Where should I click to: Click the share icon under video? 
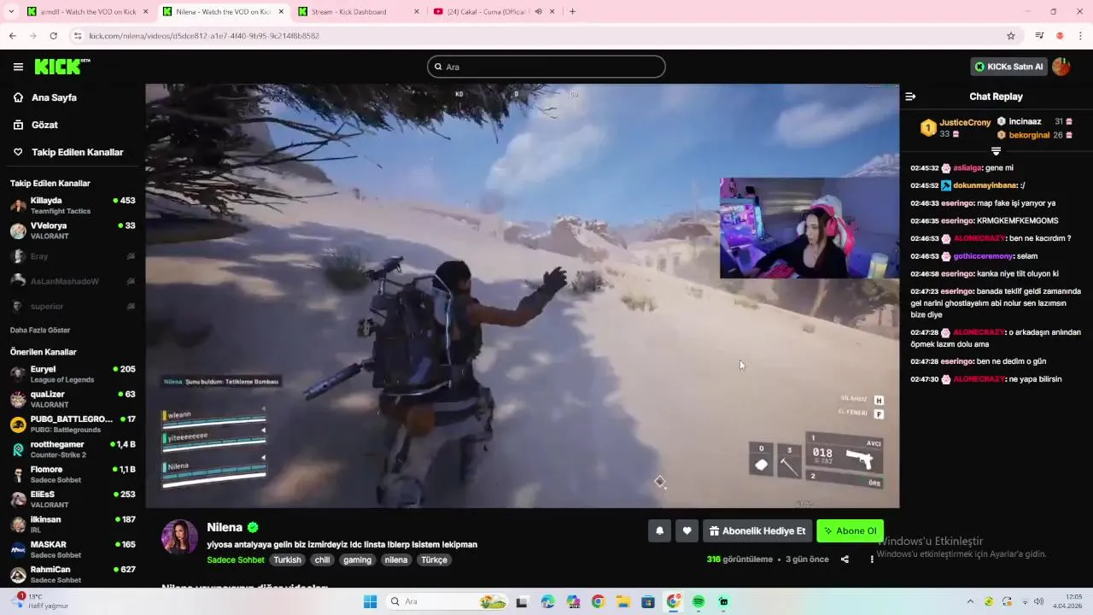pyautogui.click(x=845, y=559)
